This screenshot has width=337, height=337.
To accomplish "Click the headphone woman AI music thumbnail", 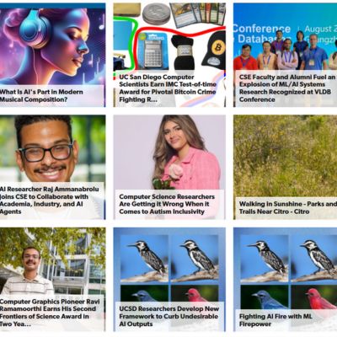I will [53, 45].
